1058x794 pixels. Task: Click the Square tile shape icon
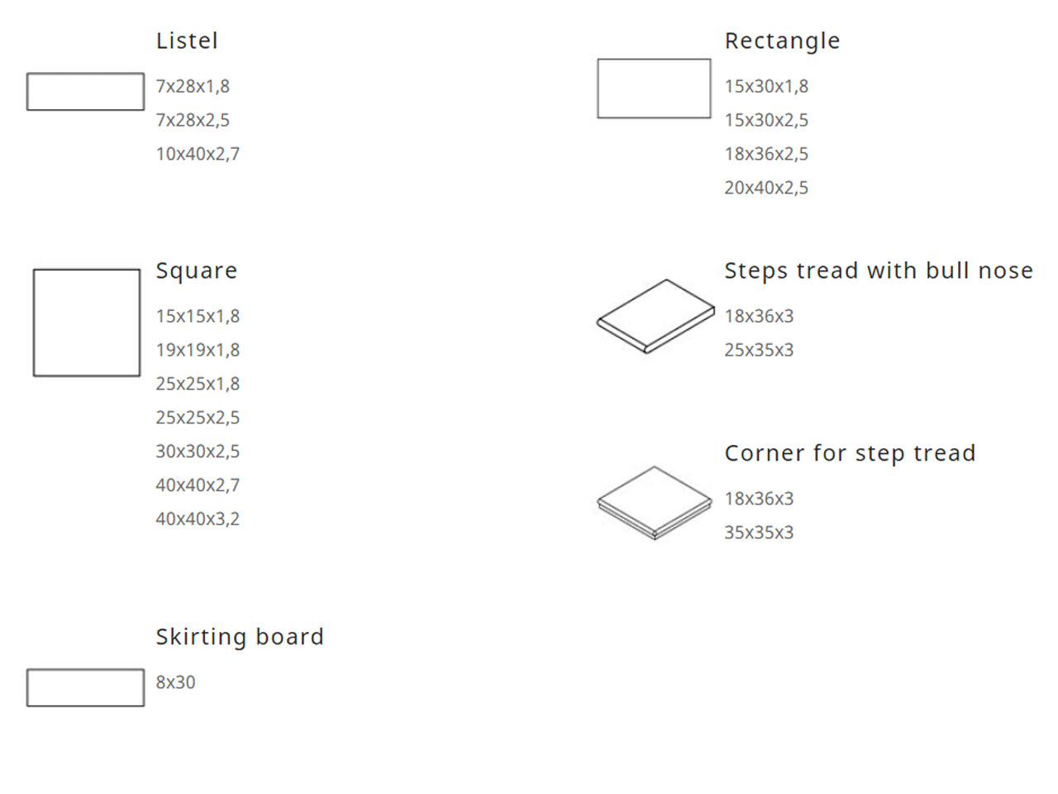87,323
